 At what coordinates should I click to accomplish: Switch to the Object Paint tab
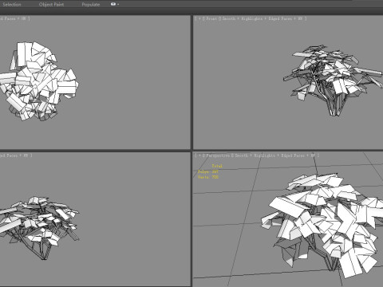click(51, 5)
